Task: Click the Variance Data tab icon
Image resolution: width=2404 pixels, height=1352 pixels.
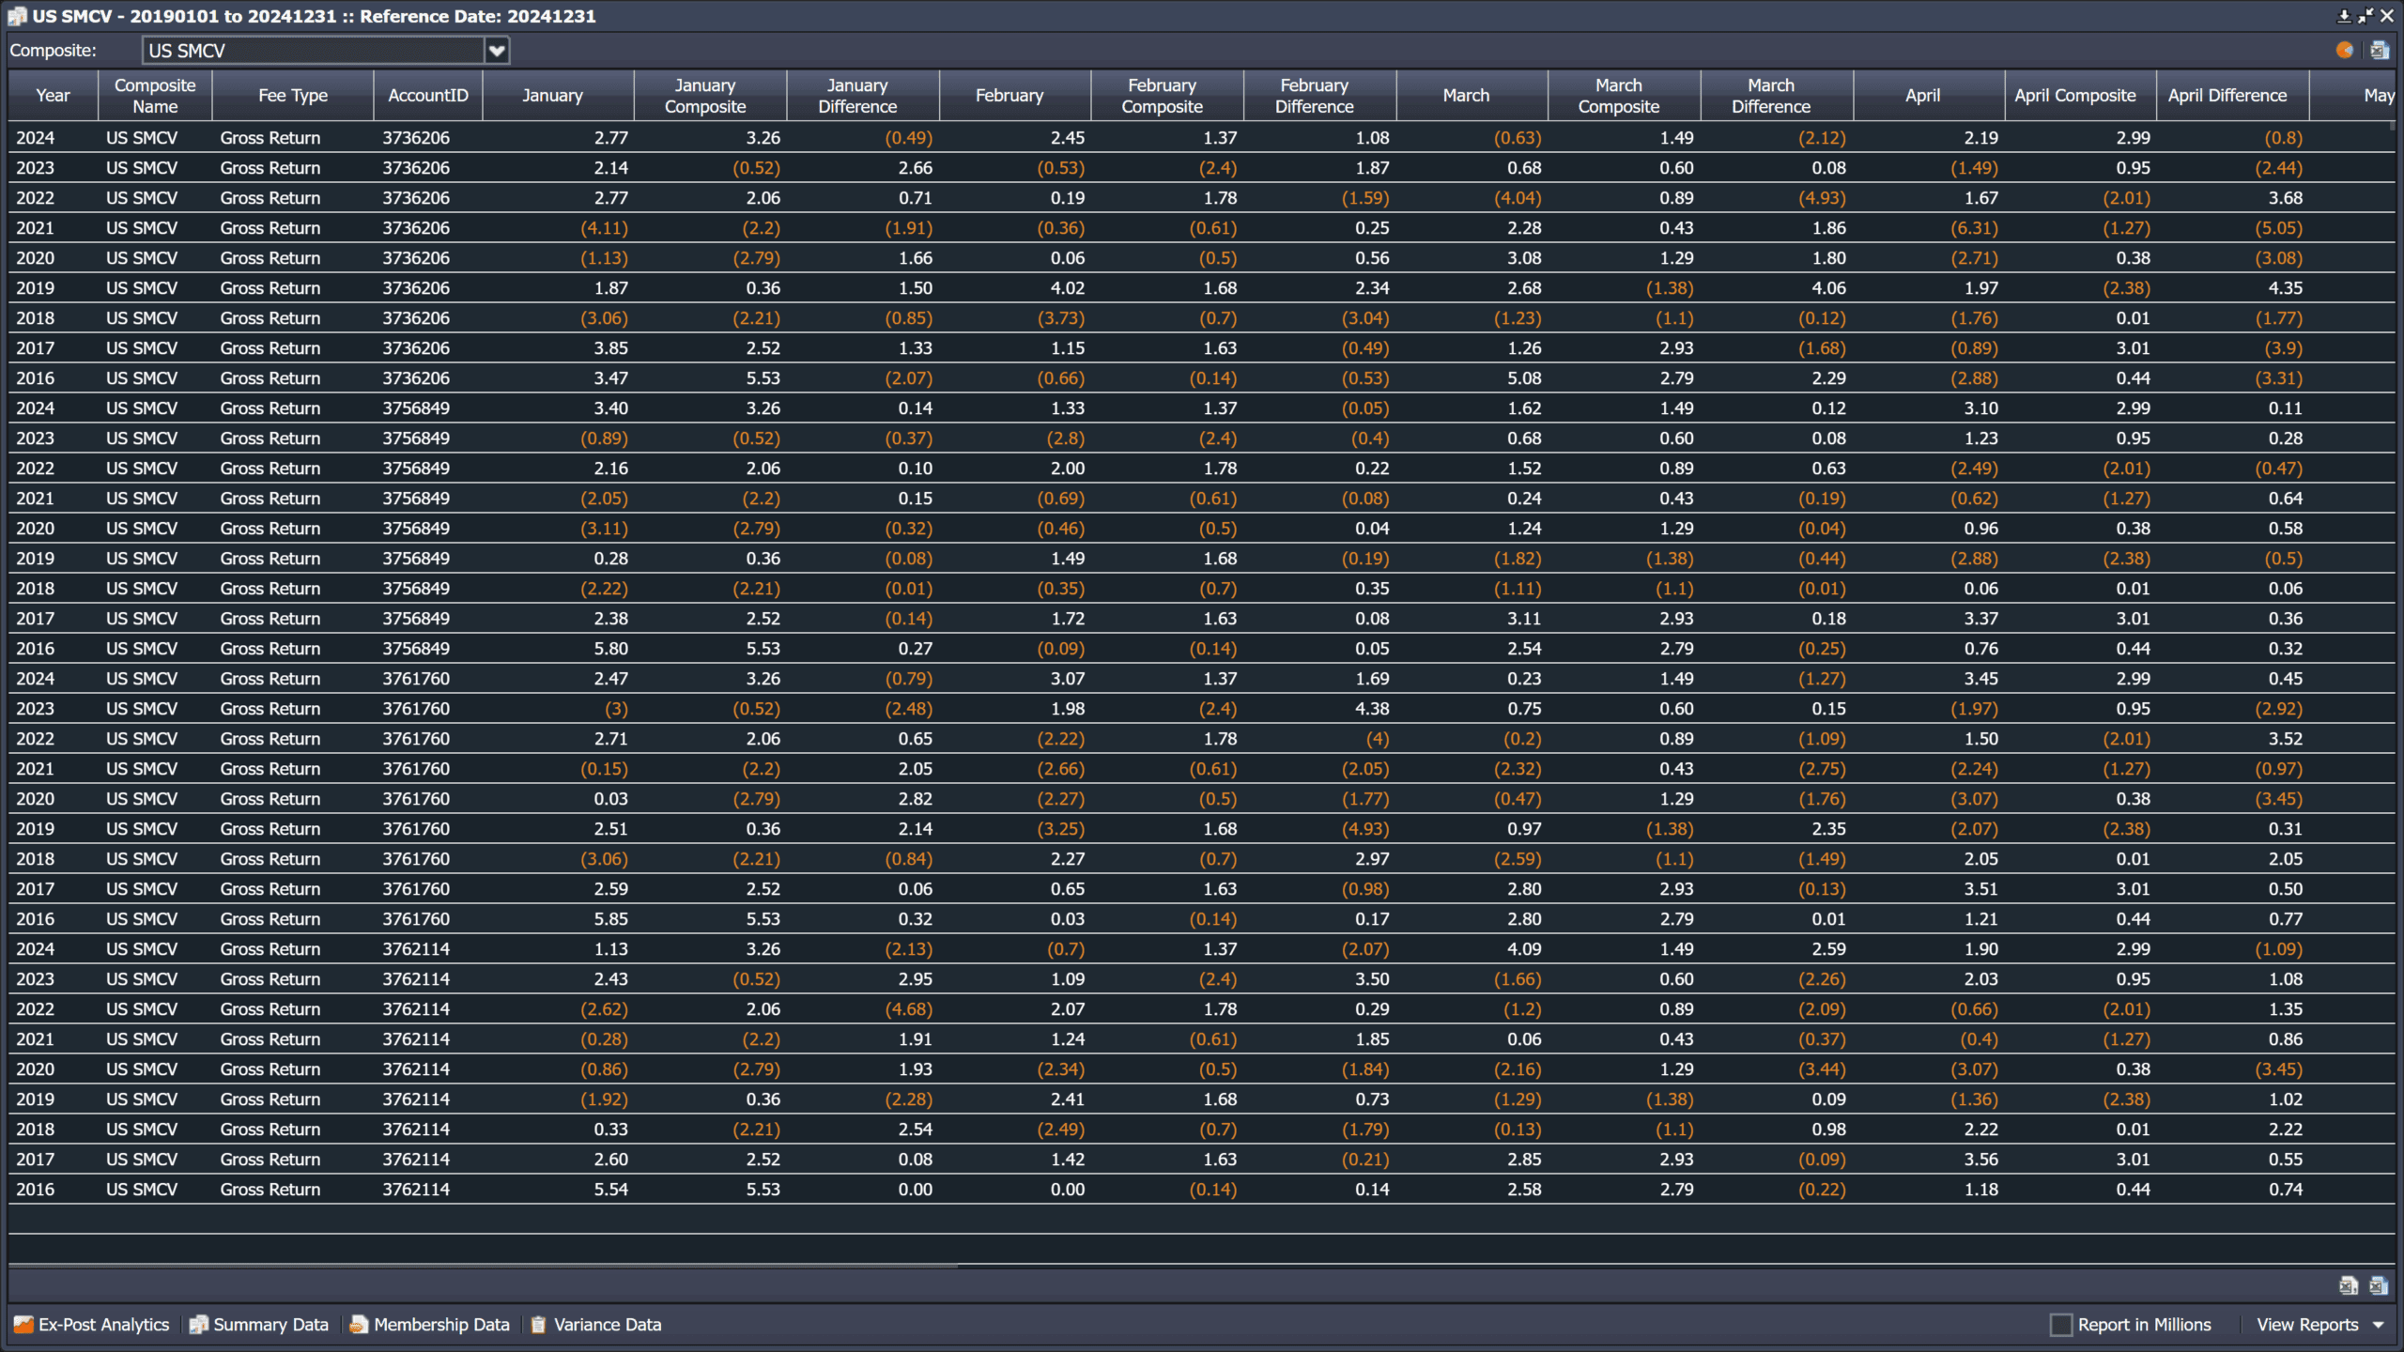Action: pos(538,1325)
